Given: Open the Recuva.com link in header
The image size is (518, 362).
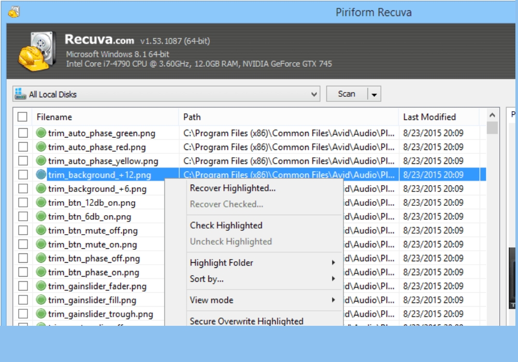Looking at the screenshot, I should 99,40.
